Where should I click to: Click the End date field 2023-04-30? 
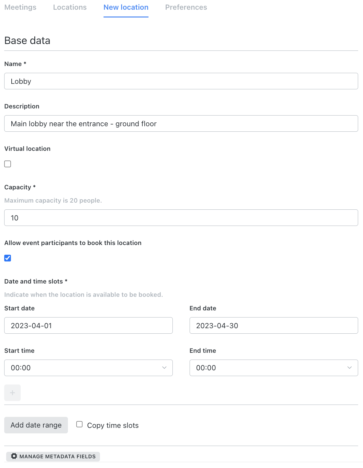(x=274, y=325)
